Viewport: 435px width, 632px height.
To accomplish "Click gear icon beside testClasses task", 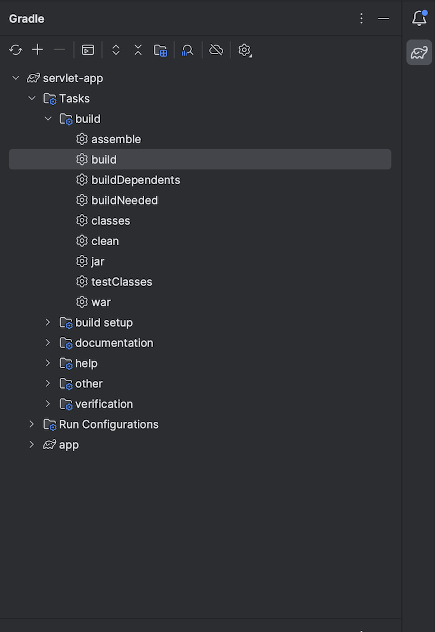I will [82, 282].
